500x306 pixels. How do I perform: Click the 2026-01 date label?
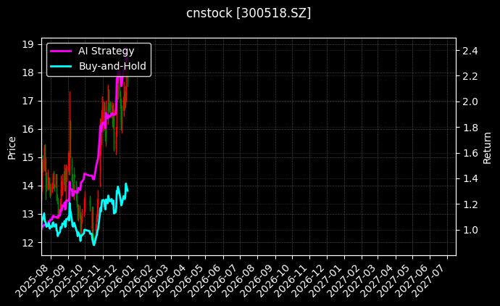120,281
